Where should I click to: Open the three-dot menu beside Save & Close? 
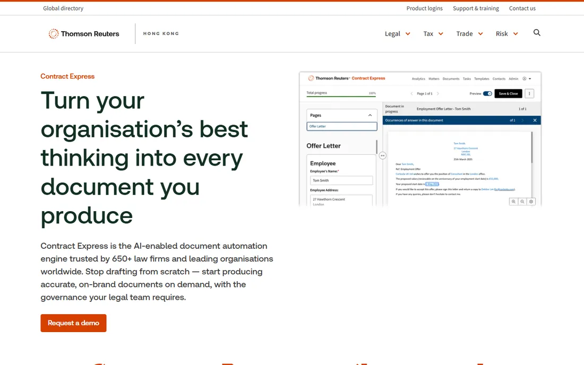(529, 93)
